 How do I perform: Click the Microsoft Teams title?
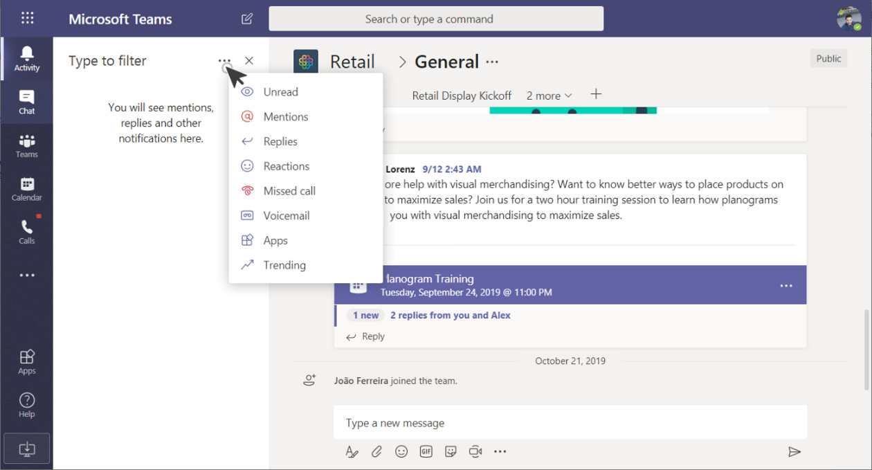(120, 19)
